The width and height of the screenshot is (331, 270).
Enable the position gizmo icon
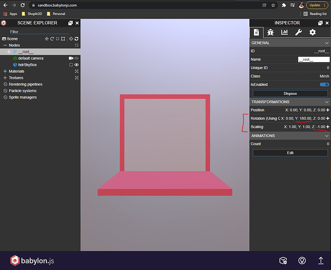pos(47,39)
